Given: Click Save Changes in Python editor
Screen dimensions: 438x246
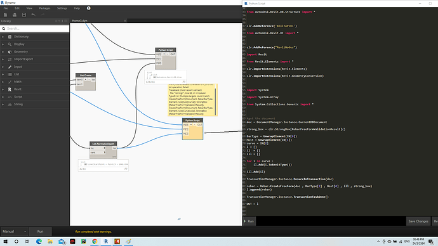Looking at the screenshot, I should pyautogui.click(x=418, y=221).
